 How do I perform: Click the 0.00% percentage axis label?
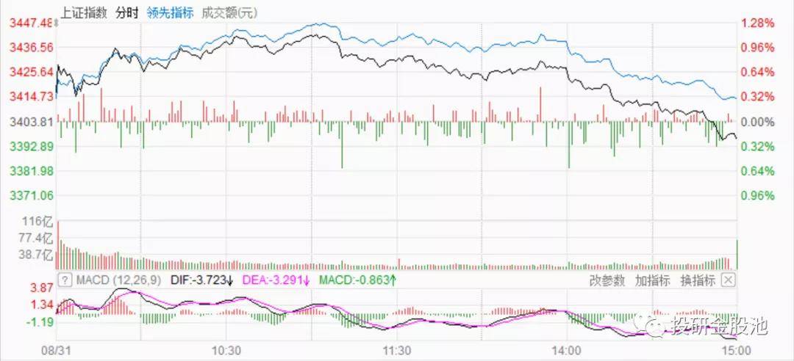tap(757, 121)
